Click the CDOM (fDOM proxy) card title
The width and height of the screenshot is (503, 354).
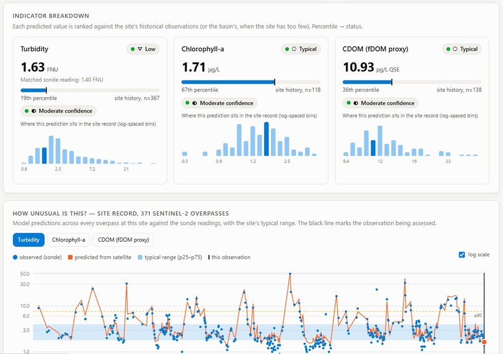click(x=375, y=49)
